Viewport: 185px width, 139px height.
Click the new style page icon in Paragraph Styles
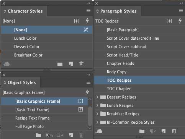(164, 131)
